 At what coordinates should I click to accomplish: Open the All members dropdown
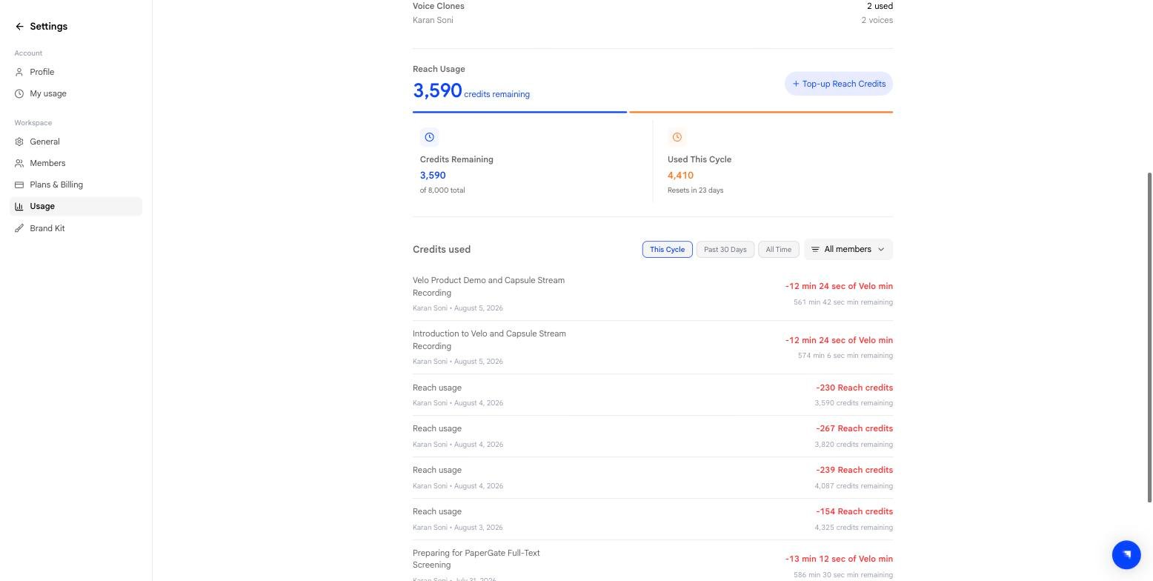click(848, 250)
